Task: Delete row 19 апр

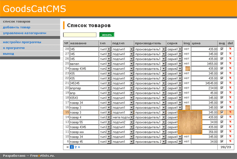Action: (230, 93)
